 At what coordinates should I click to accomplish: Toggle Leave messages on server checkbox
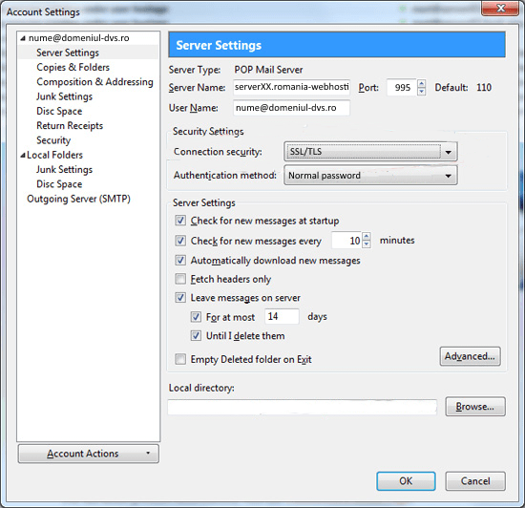[x=180, y=297]
